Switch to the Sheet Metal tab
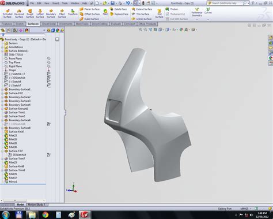This screenshot has height=219, width=273. (x=49, y=24)
